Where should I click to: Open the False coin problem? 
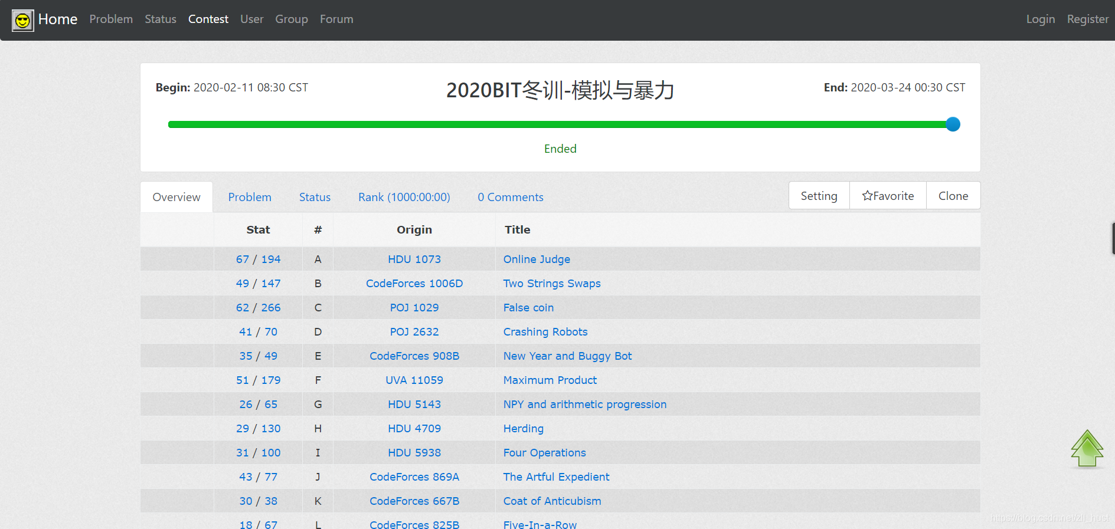[x=528, y=307]
